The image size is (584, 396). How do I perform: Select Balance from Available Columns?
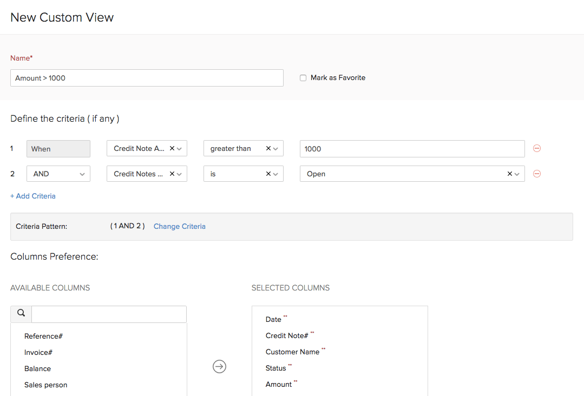[37, 368]
